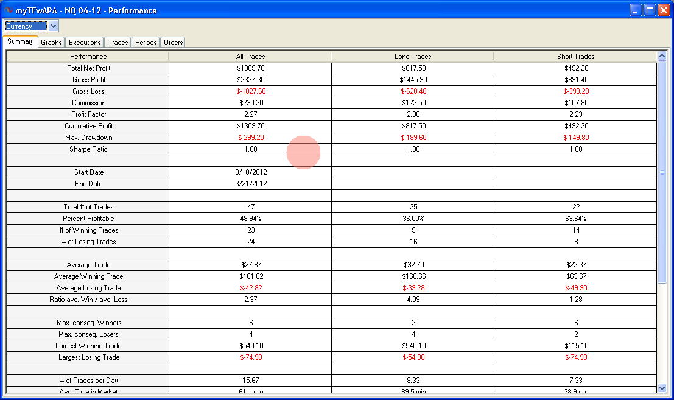Select the Largest Losing Trade row label

88,358
